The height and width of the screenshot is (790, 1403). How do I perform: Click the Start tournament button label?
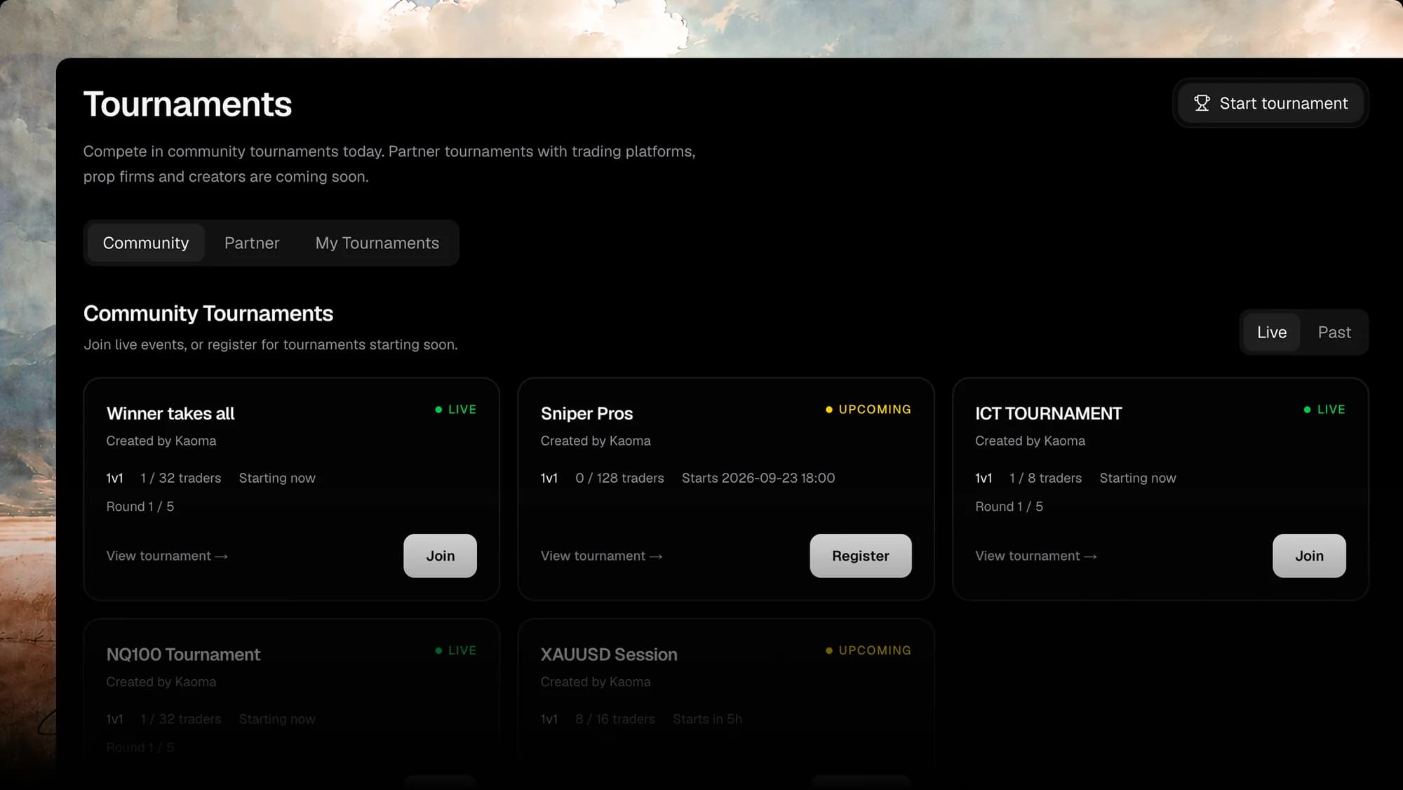click(1283, 103)
